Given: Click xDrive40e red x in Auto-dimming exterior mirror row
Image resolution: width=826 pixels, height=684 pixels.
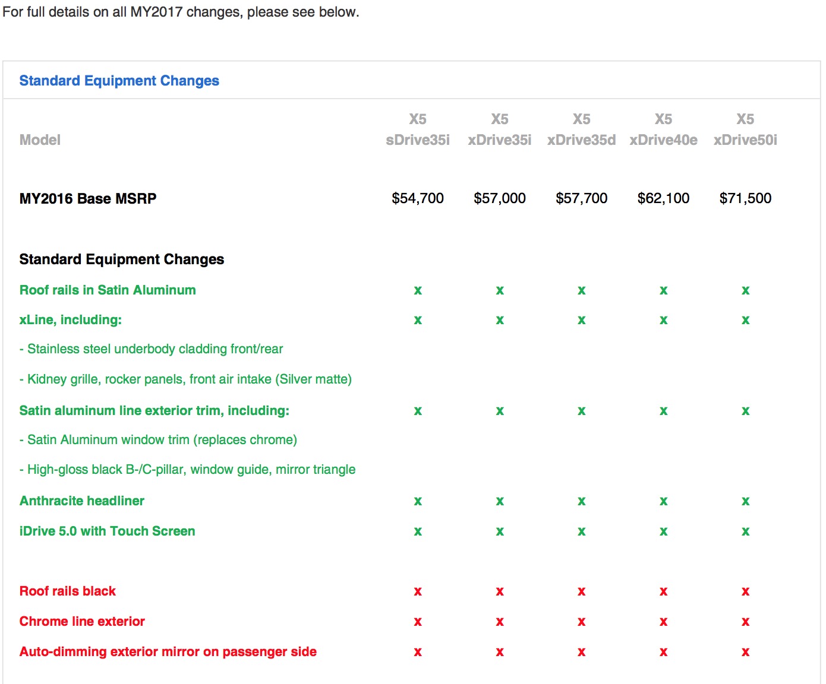Looking at the screenshot, I should click(664, 652).
